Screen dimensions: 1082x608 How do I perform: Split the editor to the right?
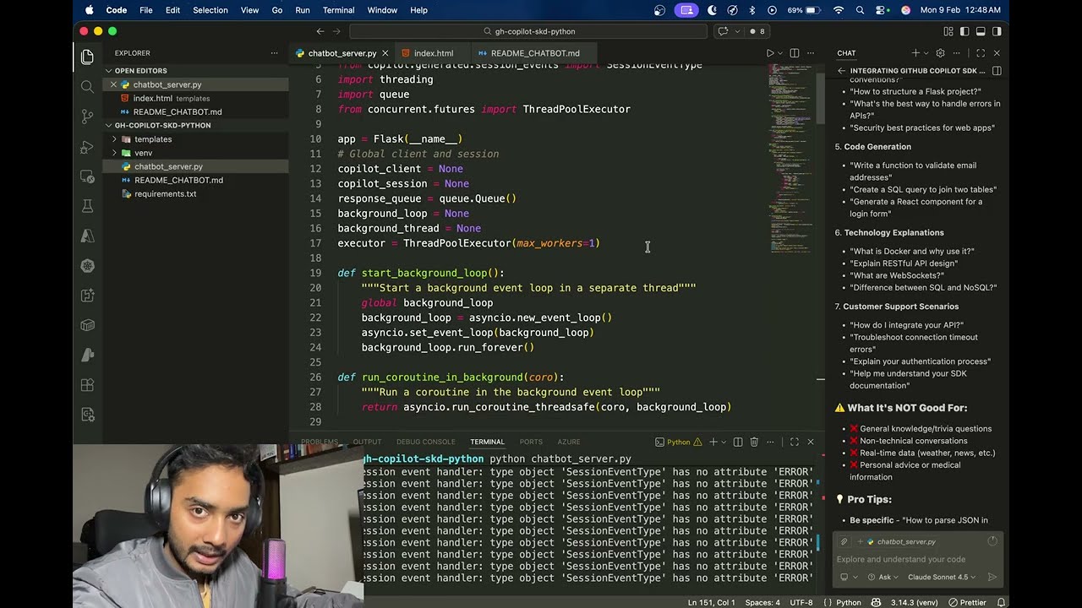pos(795,53)
